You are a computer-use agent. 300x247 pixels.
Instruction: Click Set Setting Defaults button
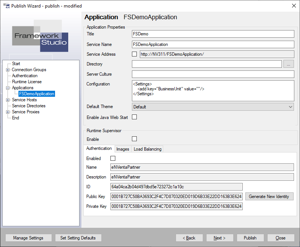(78, 238)
